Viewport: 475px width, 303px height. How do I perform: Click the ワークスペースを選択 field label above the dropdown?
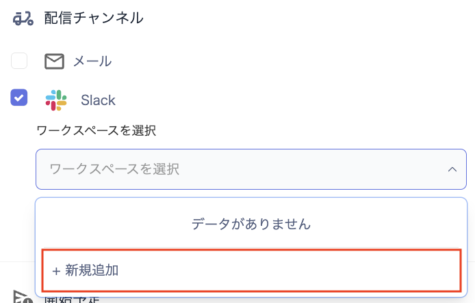pyautogui.click(x=96, y=130)
